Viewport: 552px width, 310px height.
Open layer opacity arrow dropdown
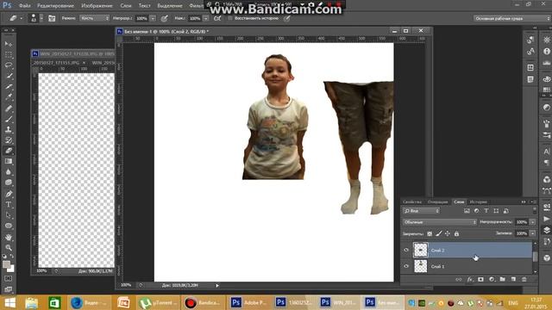533,222
